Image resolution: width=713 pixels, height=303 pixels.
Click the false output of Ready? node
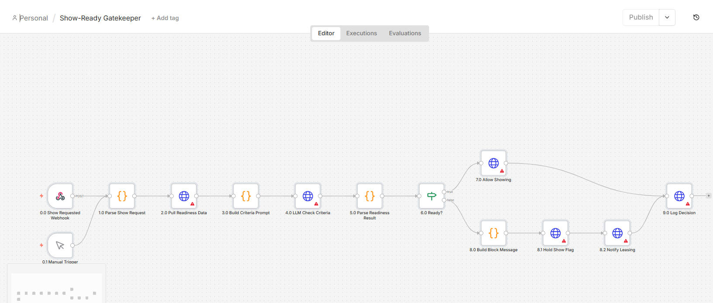coord(444,200)
